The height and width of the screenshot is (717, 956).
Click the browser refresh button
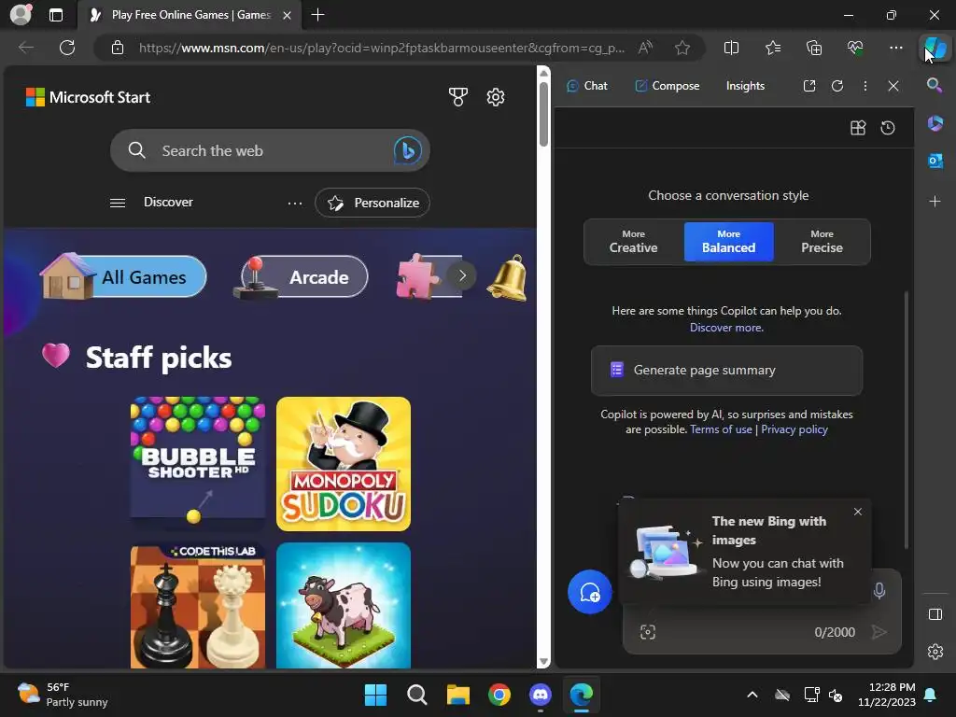[x=67, y=48]
